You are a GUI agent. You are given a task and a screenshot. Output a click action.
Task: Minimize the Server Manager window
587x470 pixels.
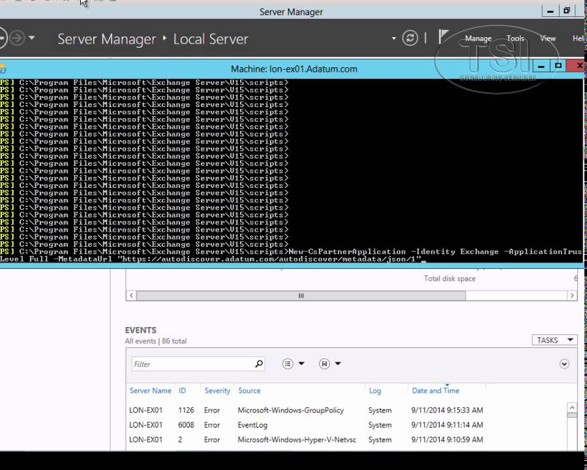click(x=550, y=11)
